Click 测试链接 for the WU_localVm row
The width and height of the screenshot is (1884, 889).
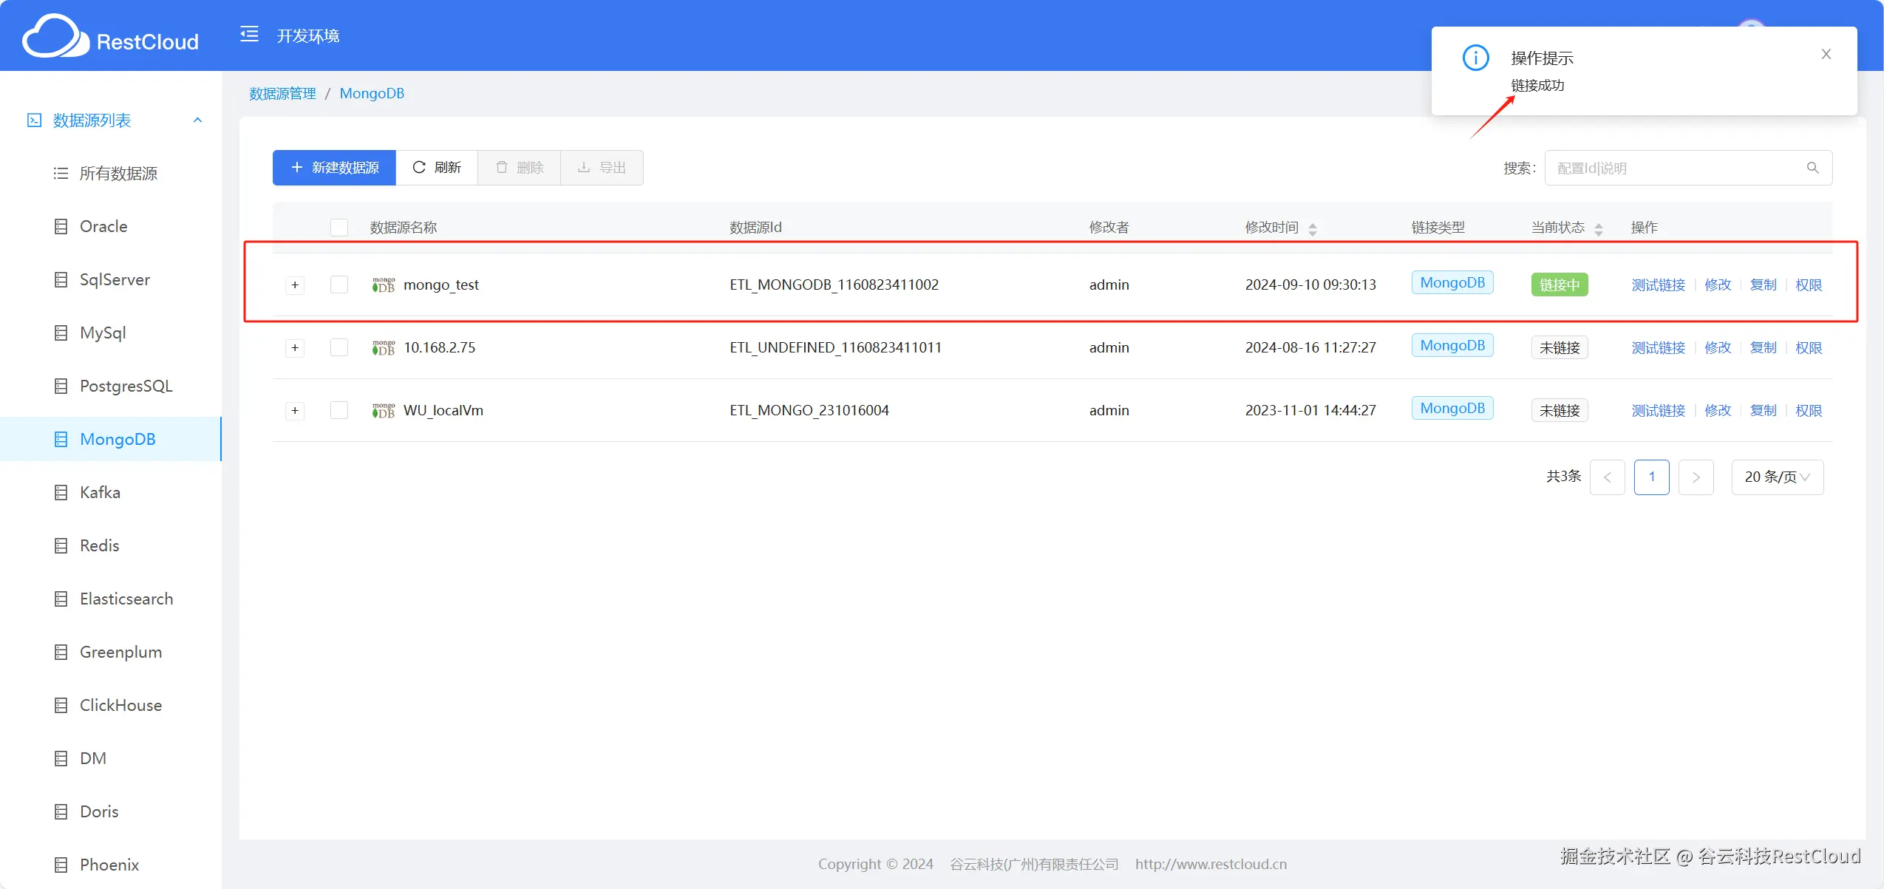point(1658,410)
